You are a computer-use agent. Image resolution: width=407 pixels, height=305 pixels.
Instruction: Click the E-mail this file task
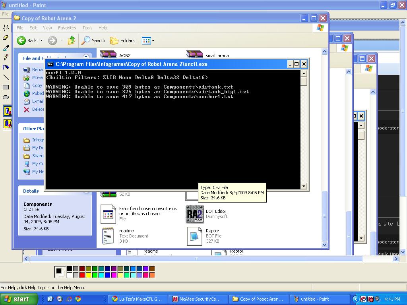point(34,101)
